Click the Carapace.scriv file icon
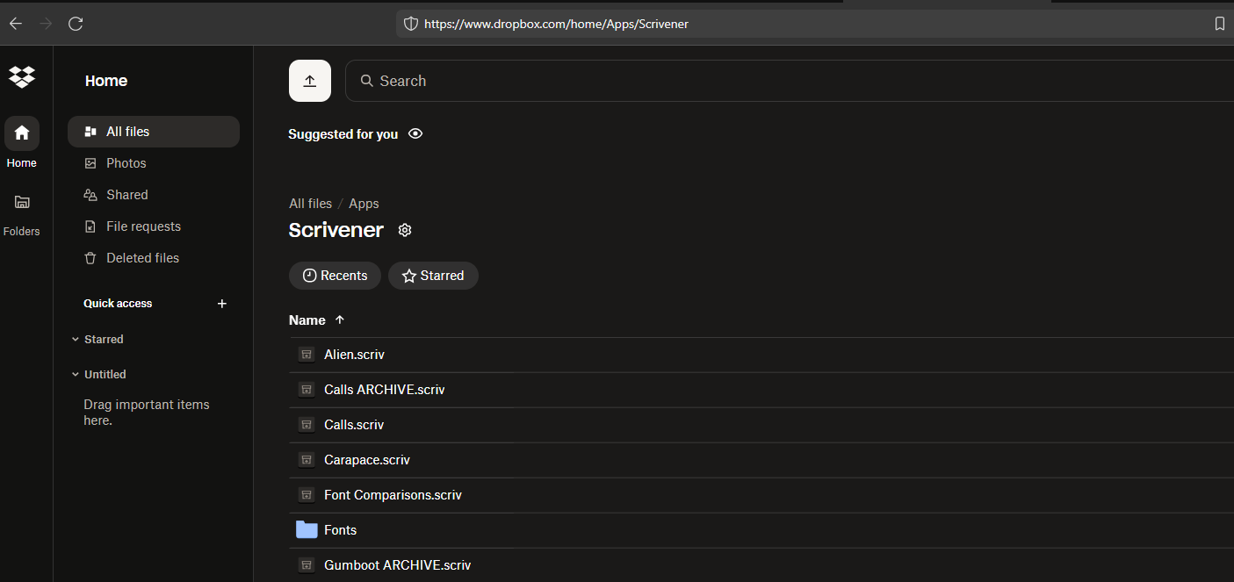Viewport: 1234px width, 582px height. (307, 460)
